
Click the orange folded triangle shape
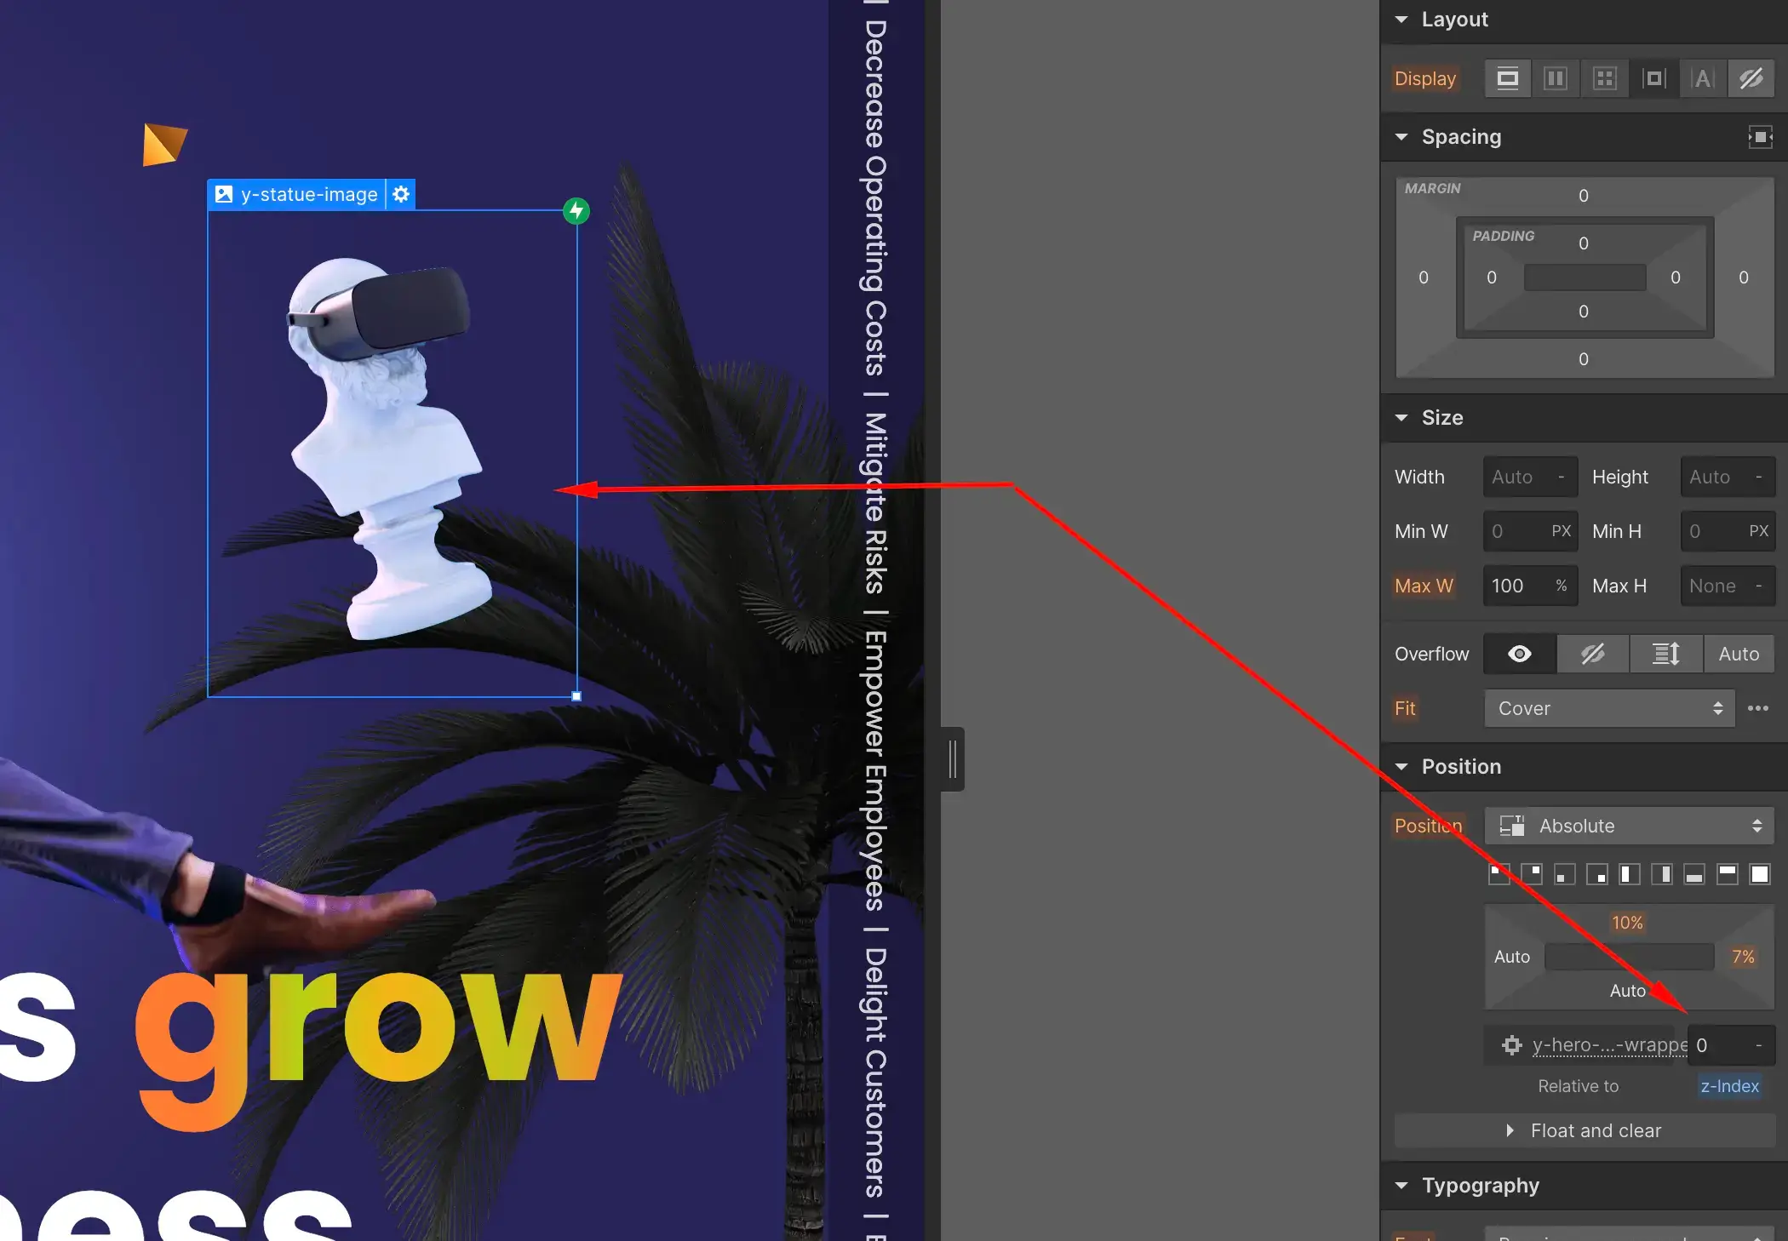(x=163, y=144)
